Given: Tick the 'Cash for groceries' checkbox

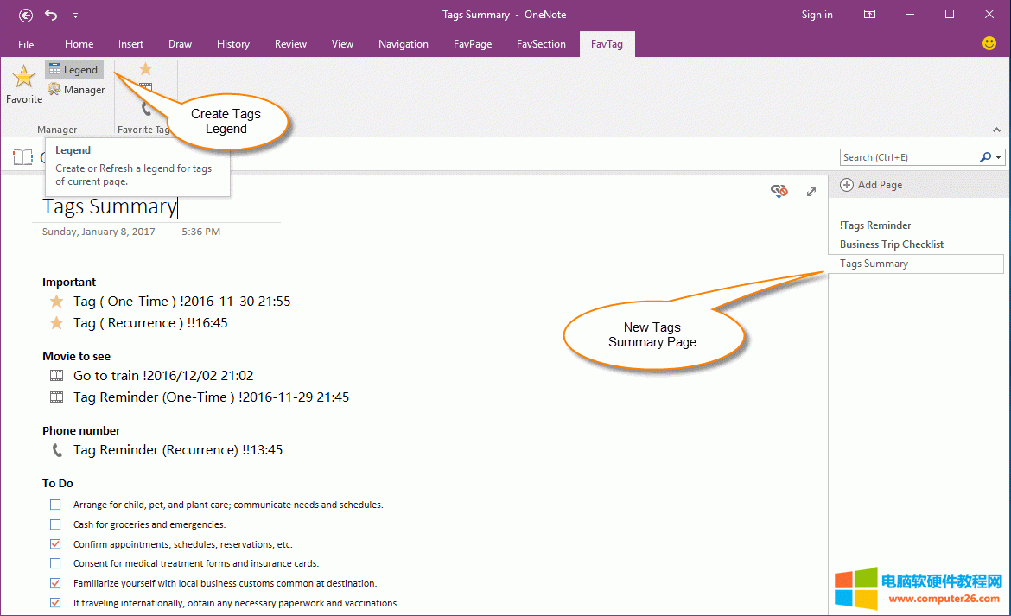Looking at the screenshot, I should (55, 524).
